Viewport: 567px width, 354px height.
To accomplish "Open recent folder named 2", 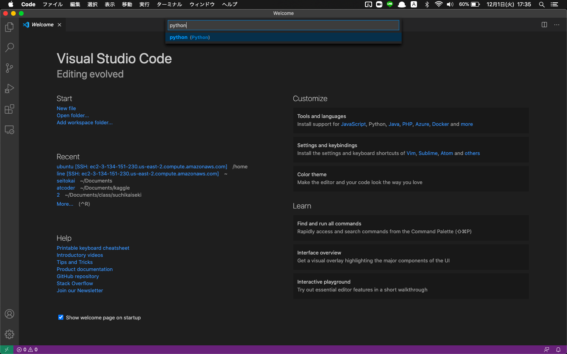I will pyautogui.click(x=58, y=195).
